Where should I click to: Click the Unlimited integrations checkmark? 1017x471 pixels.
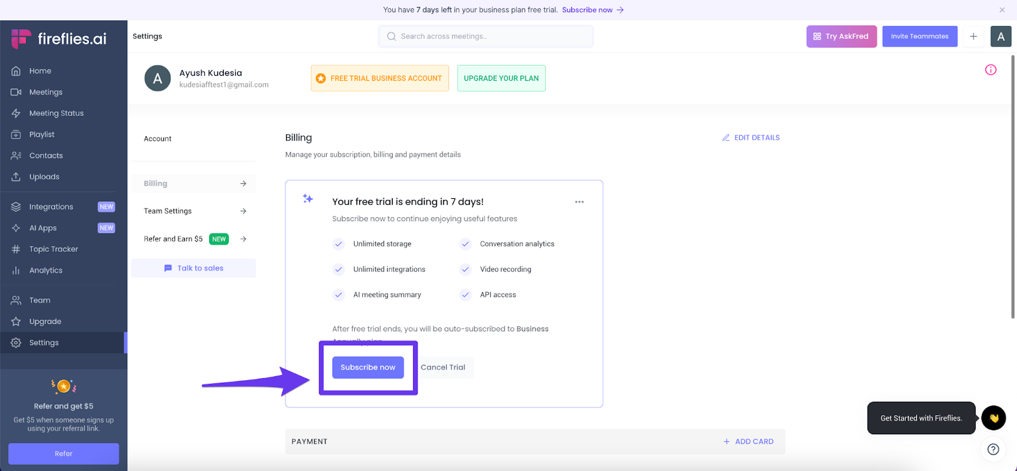pos(339,270)
